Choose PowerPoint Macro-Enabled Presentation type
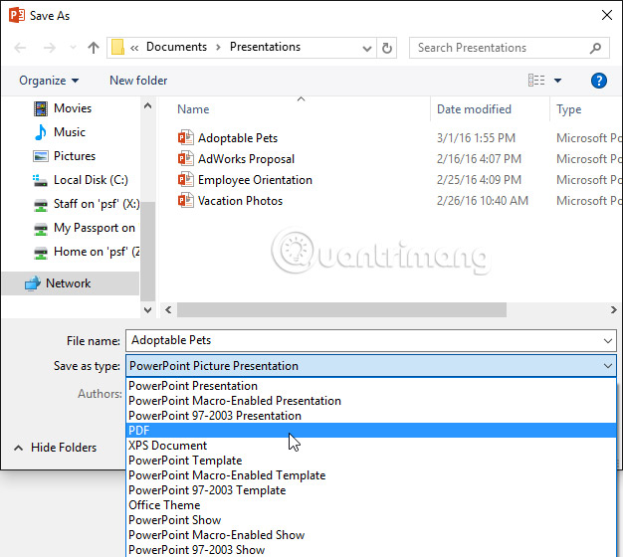Viewport: 623px width, 557px height. pyautogui.click(x=371, y=401)
